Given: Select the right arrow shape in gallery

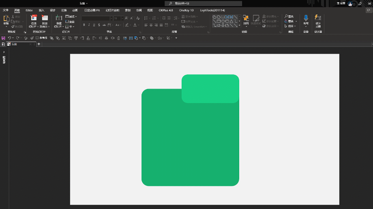Looking at the screenshot, I should tap(219, 25).
